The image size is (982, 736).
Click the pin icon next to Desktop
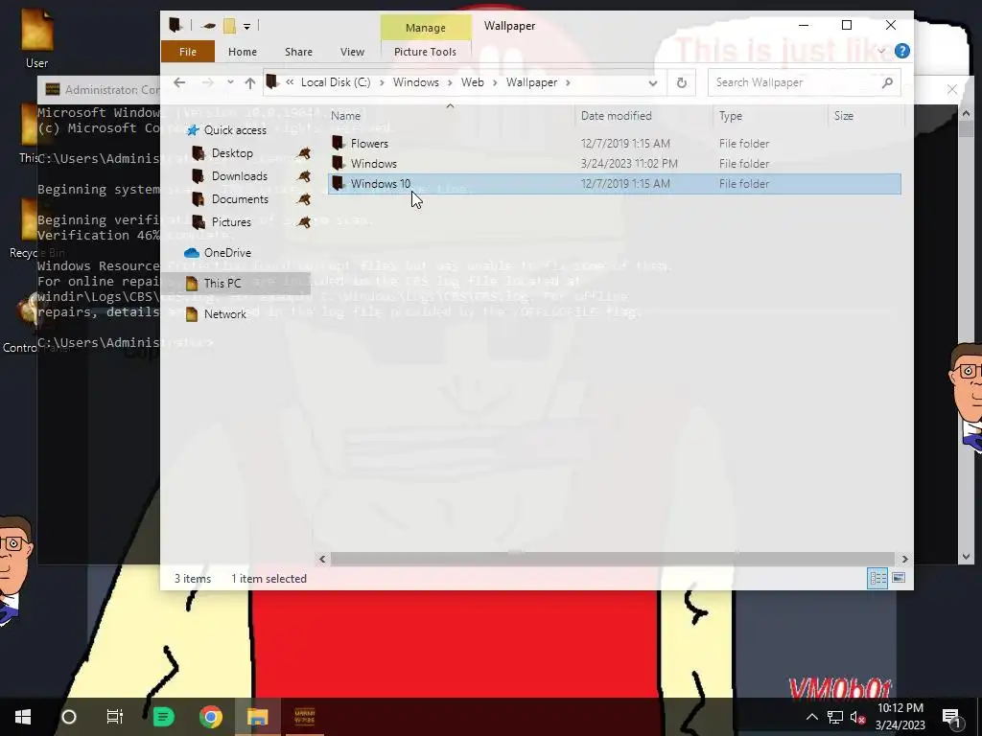304,153
